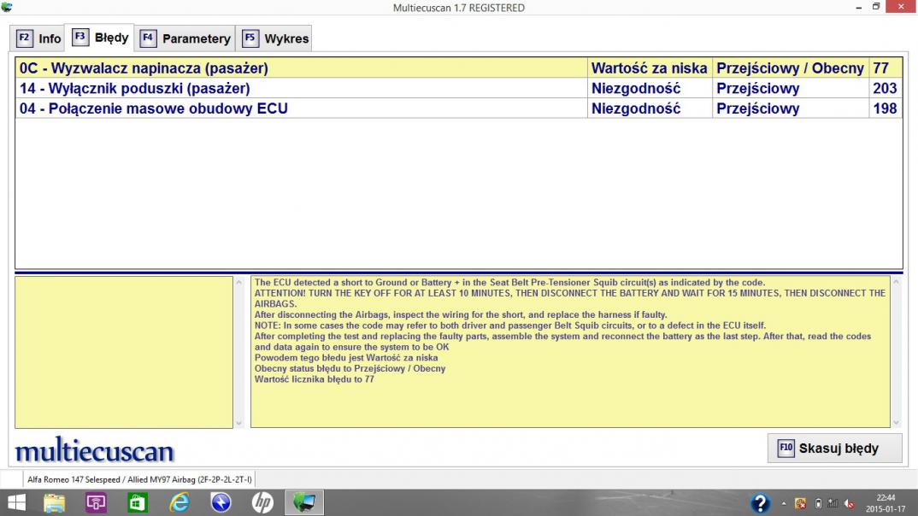
Task: Click the error description text area
Action: (x=570, y=352)
